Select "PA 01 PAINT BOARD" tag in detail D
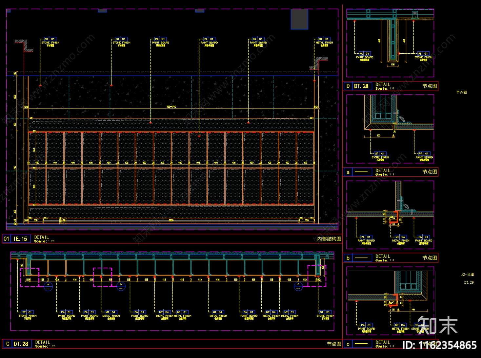481x358 pixels. point(365,57)
